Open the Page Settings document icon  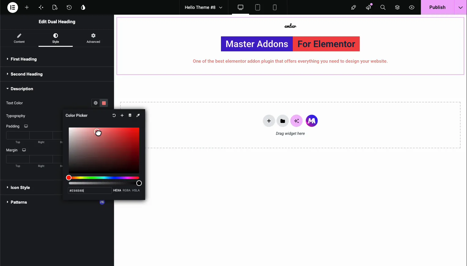[55, 7]
